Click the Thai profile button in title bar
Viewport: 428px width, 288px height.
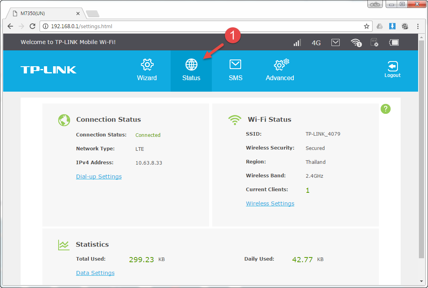coord(375,4)
